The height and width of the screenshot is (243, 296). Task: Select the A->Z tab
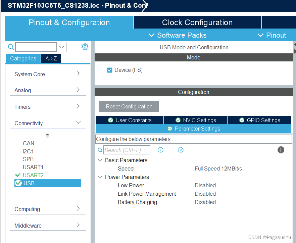coord(51,58)
